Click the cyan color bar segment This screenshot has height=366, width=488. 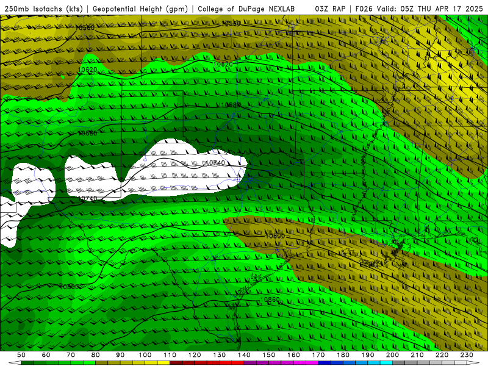(x=386, y=363)
